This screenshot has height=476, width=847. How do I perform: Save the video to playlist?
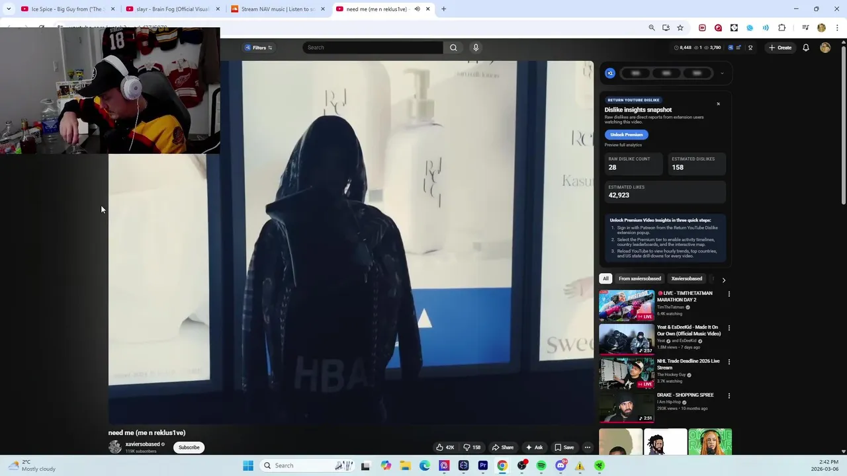tap(564, 448)
